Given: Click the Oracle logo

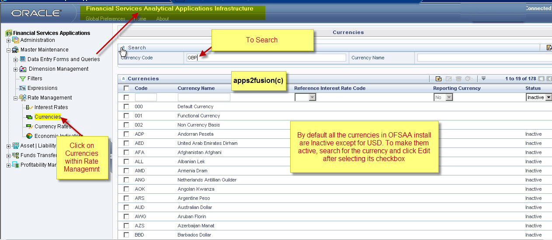Looking at the screenshot, I should 36,13.
